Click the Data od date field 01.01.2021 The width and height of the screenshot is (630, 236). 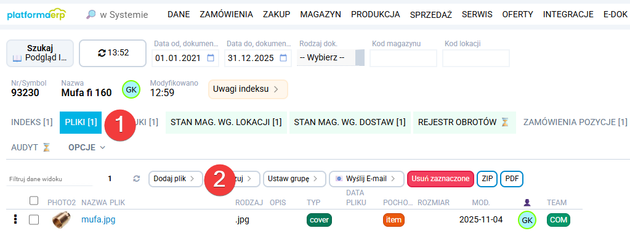click(x=186, y=58)
